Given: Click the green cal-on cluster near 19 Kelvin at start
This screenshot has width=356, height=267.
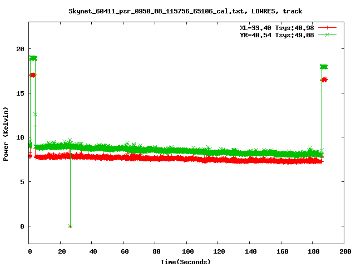Looking at the screenshot, I should pos(33,58).
